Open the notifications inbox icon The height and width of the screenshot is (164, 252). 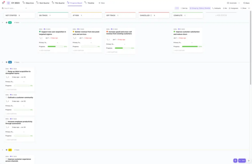[3, 3]
